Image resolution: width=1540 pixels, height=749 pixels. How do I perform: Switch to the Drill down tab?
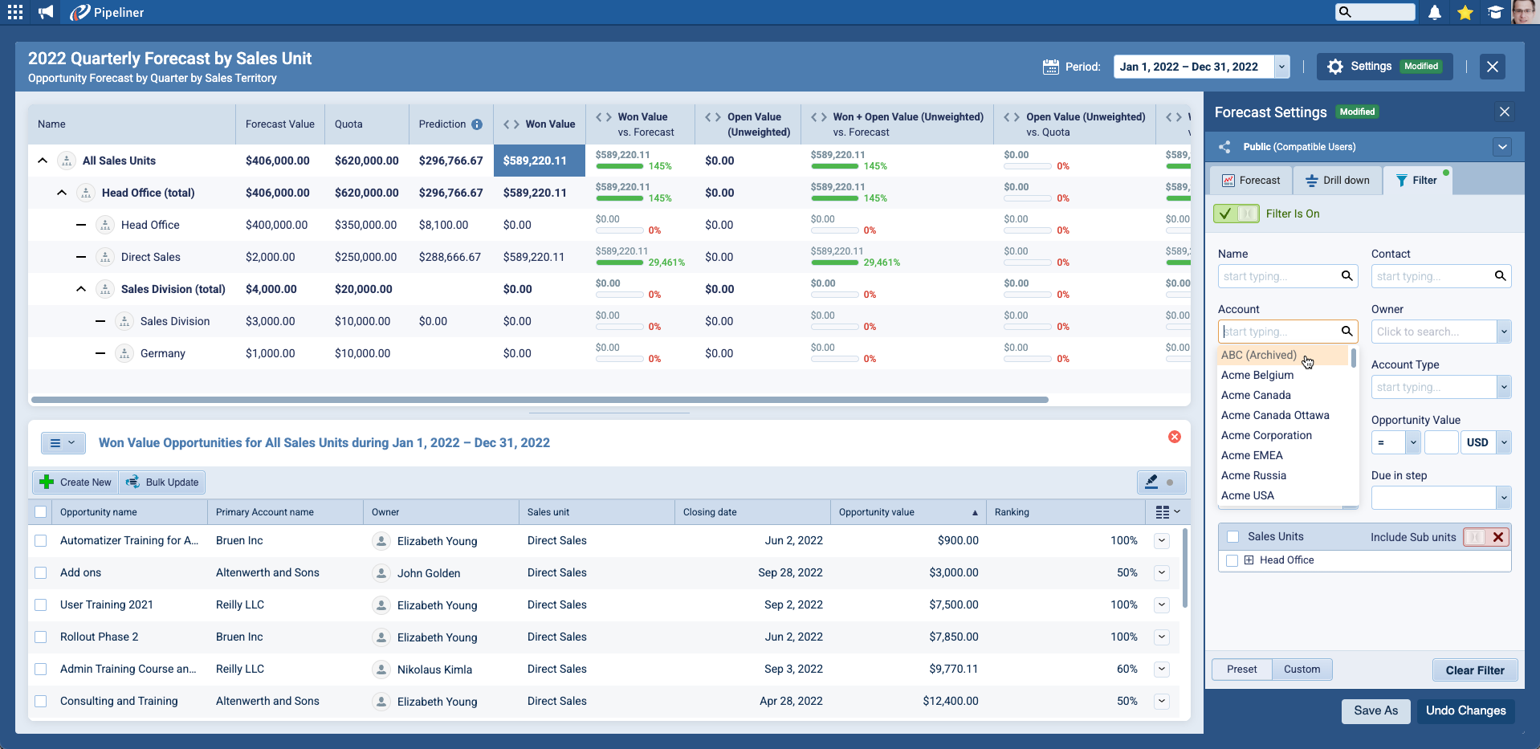pyautogui.click(x=1338, y=181)
